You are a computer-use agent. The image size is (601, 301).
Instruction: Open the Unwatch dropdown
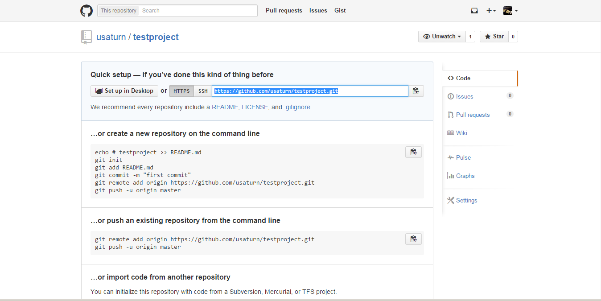pyautogui.click(x=442, y=37)
